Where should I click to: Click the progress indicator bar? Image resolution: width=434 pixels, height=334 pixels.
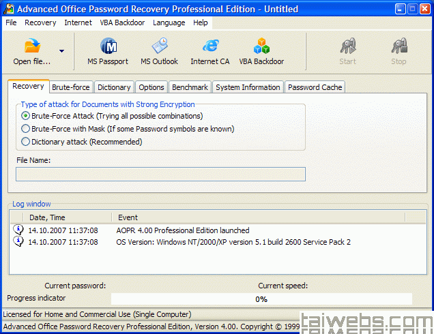click(x=261, y=299)
